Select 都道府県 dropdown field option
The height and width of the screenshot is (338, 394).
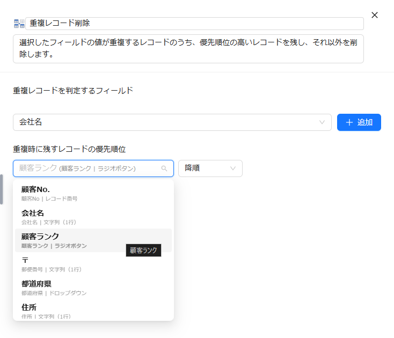click(x=93, y=288)
